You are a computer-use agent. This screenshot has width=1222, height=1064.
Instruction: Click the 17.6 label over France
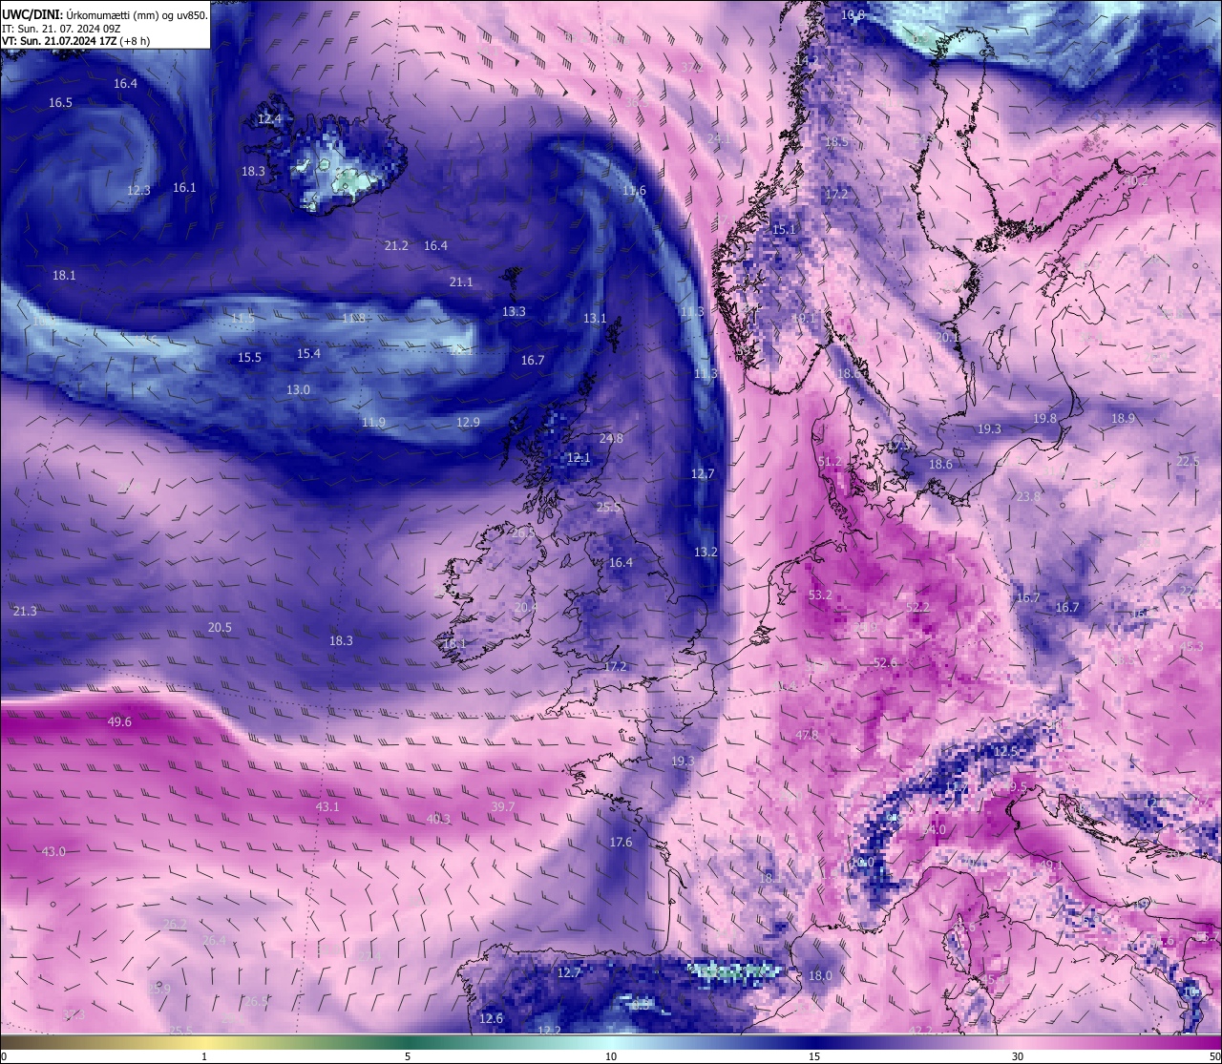621,842
